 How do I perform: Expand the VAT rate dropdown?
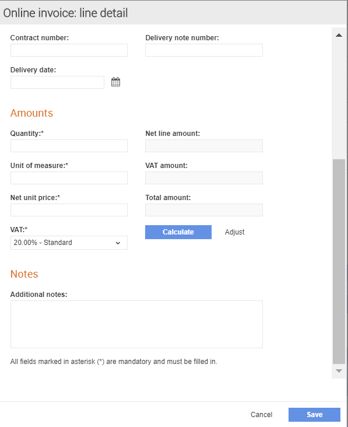point(69,243)
